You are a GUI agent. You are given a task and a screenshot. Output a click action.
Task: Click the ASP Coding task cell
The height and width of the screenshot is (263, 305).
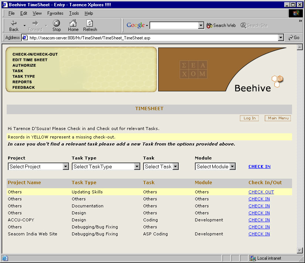coord(155,234)
